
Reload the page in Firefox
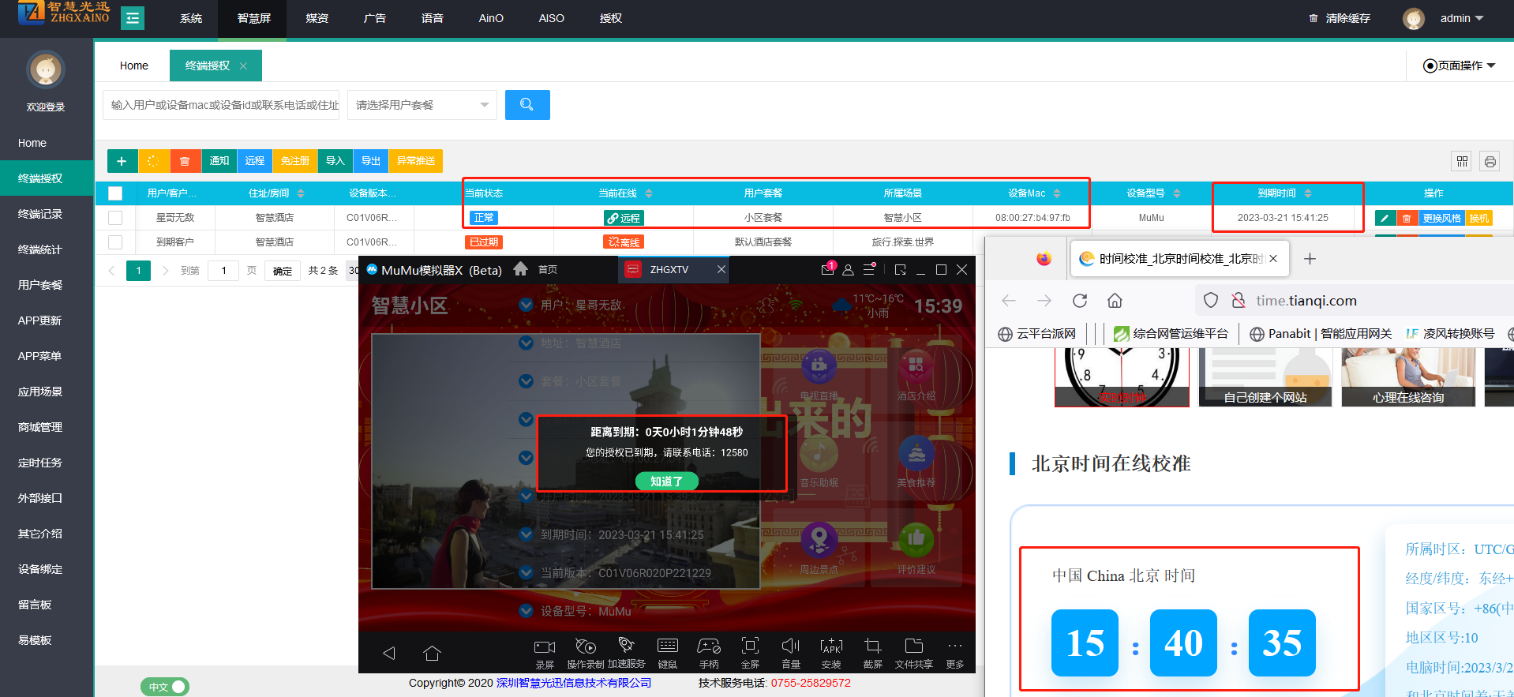(x=1079, y=301)
